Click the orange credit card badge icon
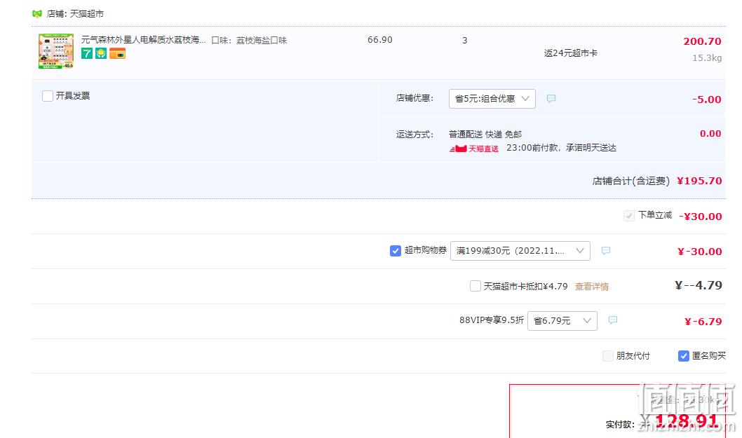This screenshot has width=742, height=438. pos(117,53)
